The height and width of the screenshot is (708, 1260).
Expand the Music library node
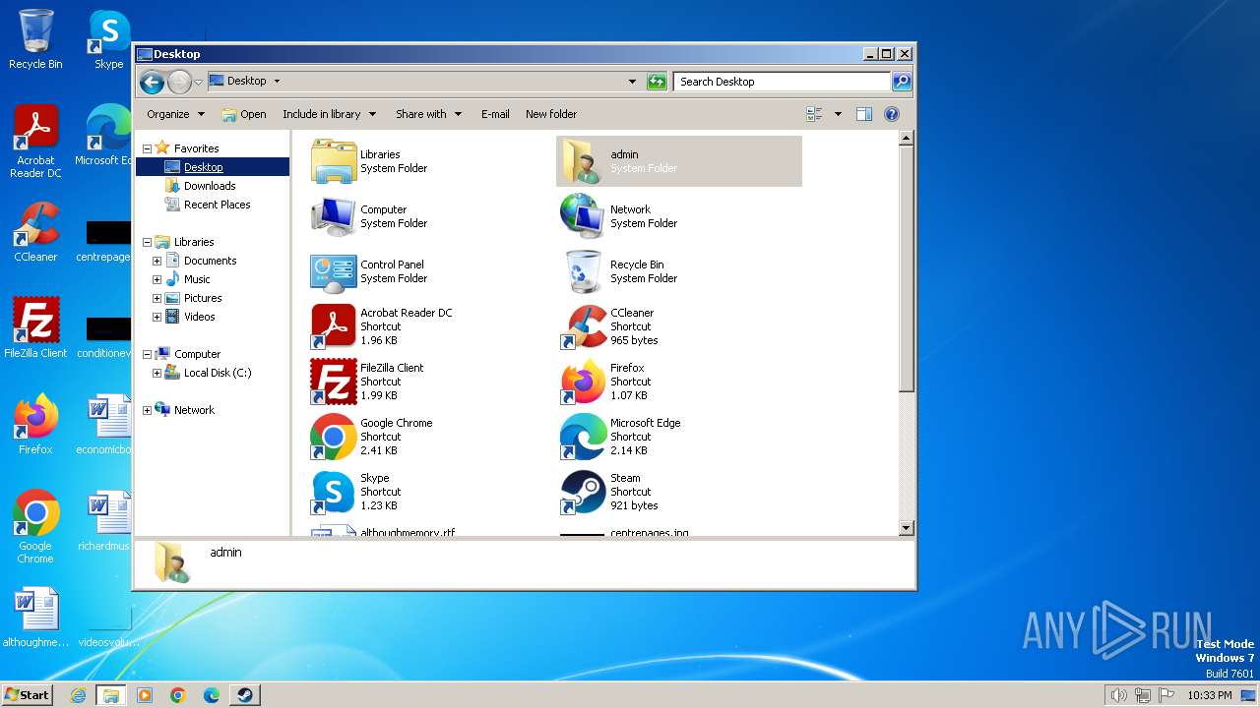click(157, 279)
